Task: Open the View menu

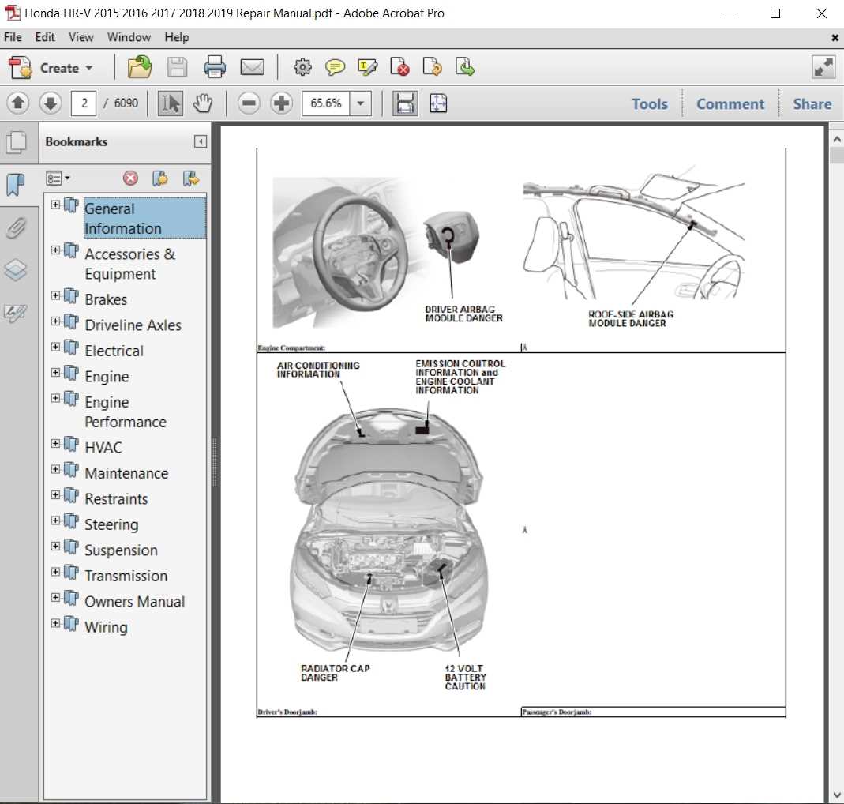Action: (81, 37)
